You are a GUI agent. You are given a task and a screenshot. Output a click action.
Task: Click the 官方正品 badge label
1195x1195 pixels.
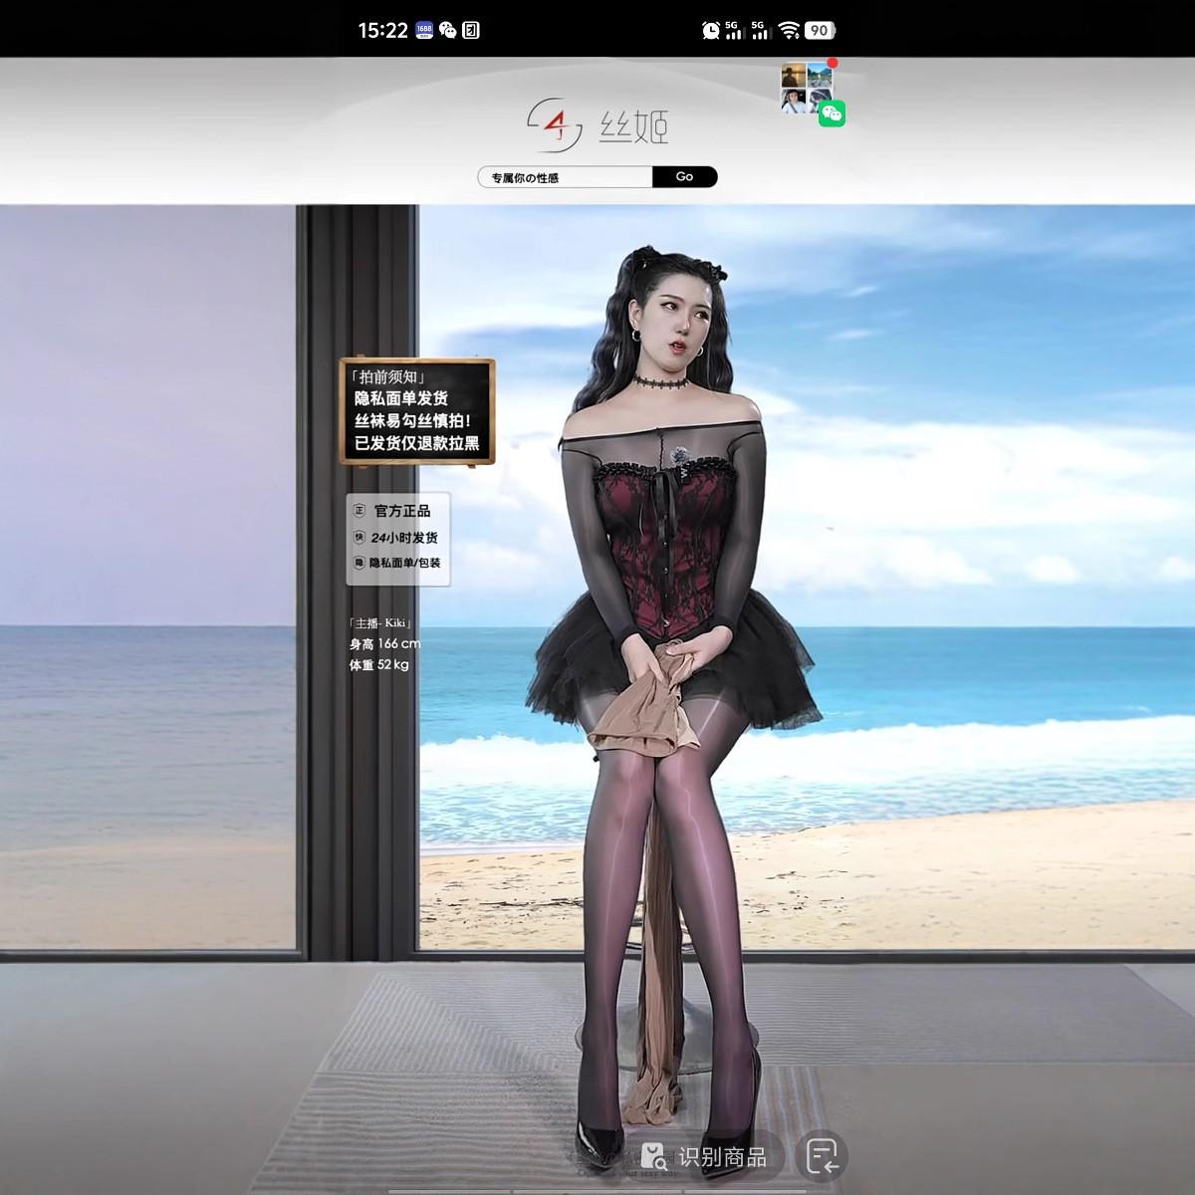click(x=401, y=511)
